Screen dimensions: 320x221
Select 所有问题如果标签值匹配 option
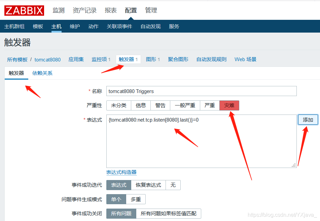tap(169, 214)
